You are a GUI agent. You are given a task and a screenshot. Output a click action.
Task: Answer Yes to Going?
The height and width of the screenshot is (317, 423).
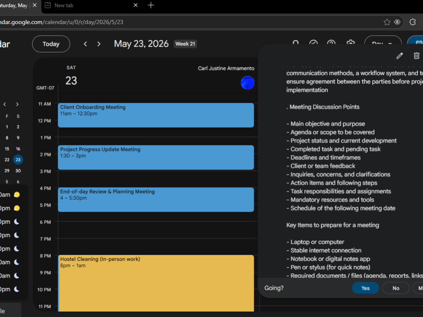pyautogui.click(x=365, y=288)
